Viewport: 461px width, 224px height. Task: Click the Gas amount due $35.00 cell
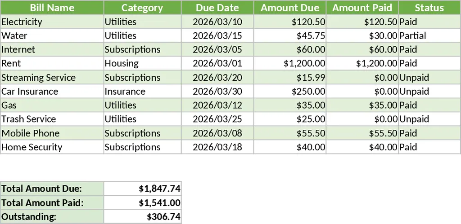point(290,105)
